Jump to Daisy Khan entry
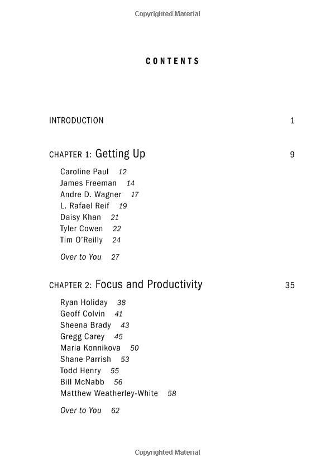 (x=80, y=217)
